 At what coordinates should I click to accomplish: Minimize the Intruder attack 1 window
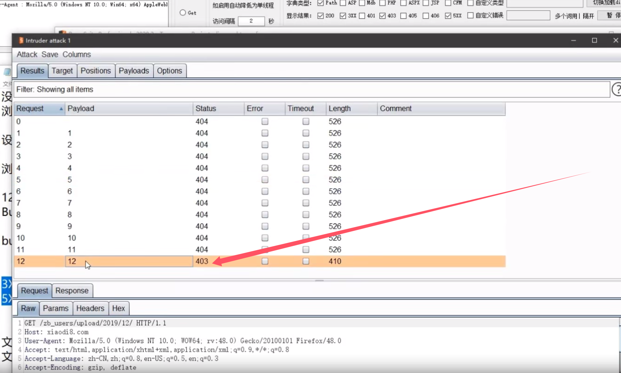(573, 40)
